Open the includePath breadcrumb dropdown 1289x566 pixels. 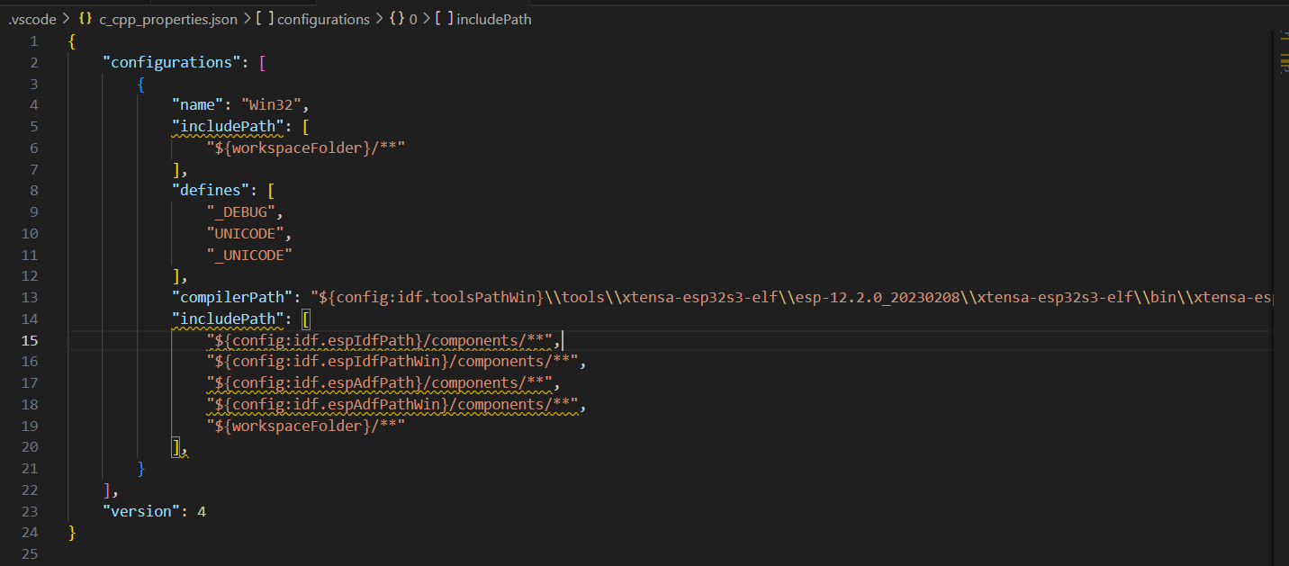[x=493, y=19]
